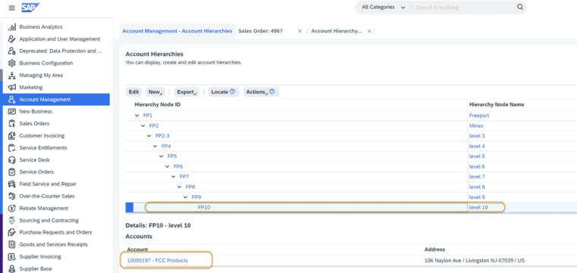The width and height of the screenshot is (577, 273).
Task: Click Goods and Services Receipts icon
Action: coord(12,244)
